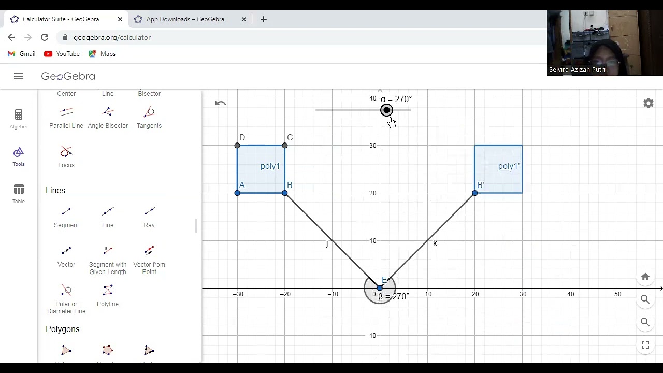Switch to the Algebra panel
Image resolution: width=663 pixels, height=373 pixels.
(19, 118)
